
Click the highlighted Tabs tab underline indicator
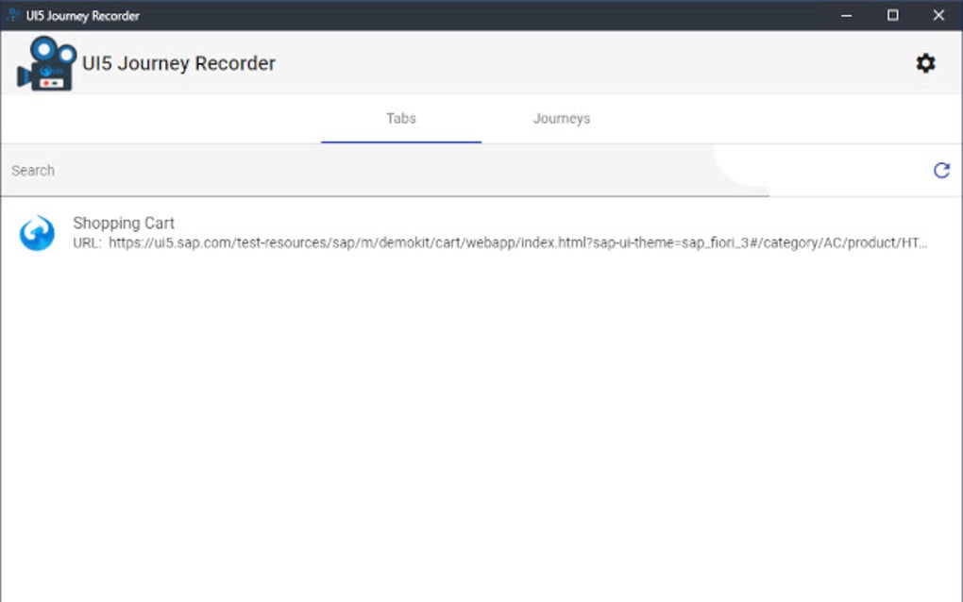pos(400,139)
